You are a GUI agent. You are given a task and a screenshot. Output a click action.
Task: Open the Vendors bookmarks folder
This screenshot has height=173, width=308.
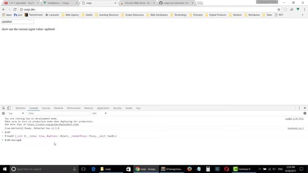235,15
